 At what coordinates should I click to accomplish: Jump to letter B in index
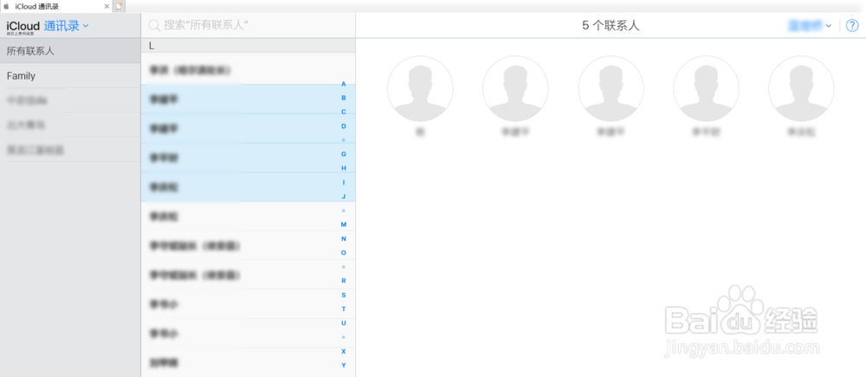point(344,98)
